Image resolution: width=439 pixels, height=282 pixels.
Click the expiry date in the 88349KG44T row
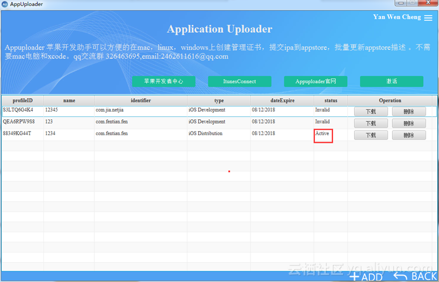263,133
